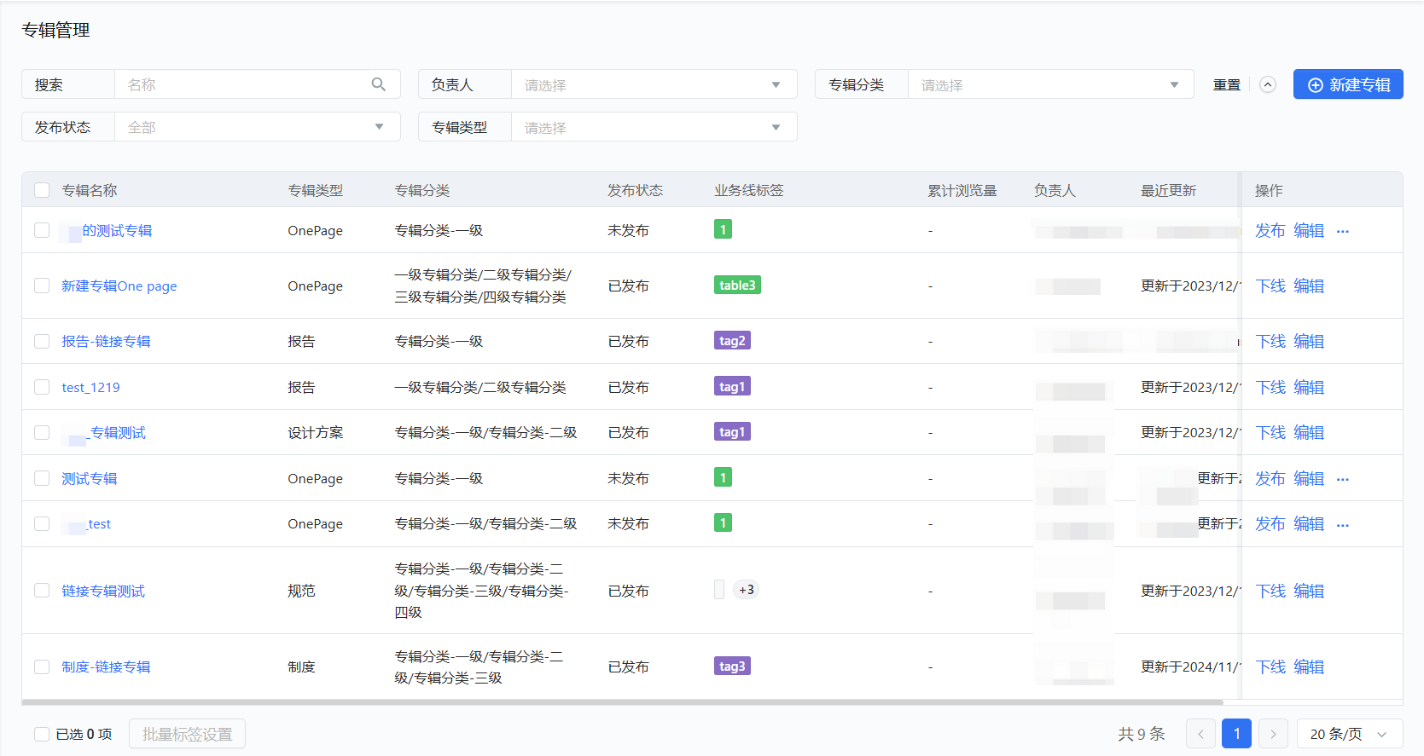This screenshot has width=1424, height=756.
Task: Click the 批量标签设置 button
Action: click(187, 734)
